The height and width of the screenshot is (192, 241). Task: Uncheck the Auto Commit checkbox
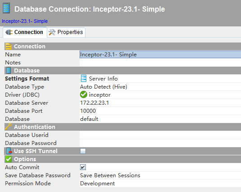pos(83,167)
